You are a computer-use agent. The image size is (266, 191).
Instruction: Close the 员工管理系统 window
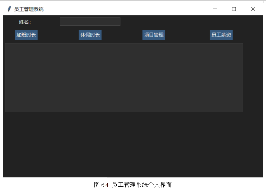tap(253, 9)
